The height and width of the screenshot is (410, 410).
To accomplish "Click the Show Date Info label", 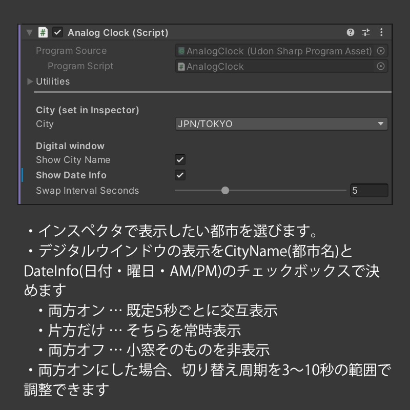I will 71,175.
